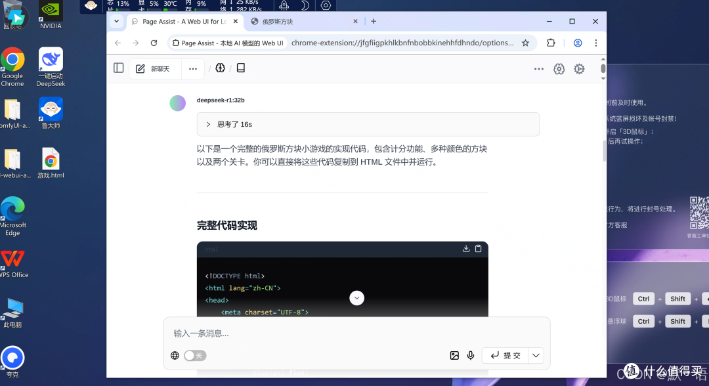Open Google Chrome desktop shortcut
The height and width of the screenshot is (386, 709).
(x=12, y=67)
